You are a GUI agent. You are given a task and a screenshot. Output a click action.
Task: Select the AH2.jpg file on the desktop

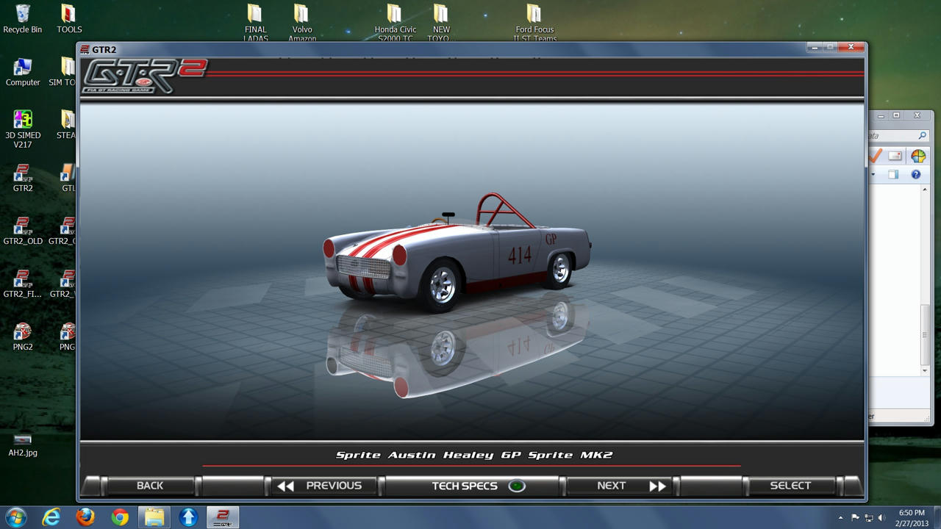click(23, 445)
